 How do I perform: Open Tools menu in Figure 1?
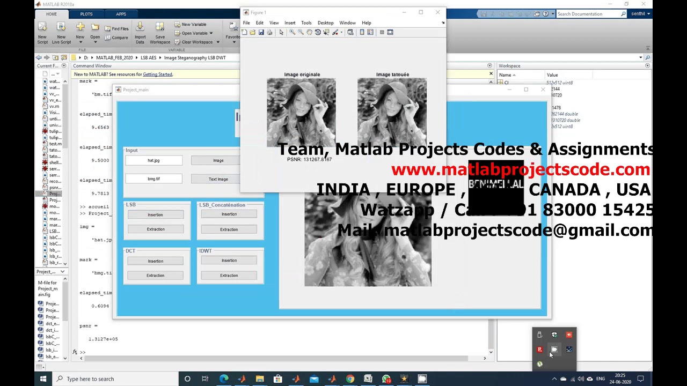tap(306, 23)
